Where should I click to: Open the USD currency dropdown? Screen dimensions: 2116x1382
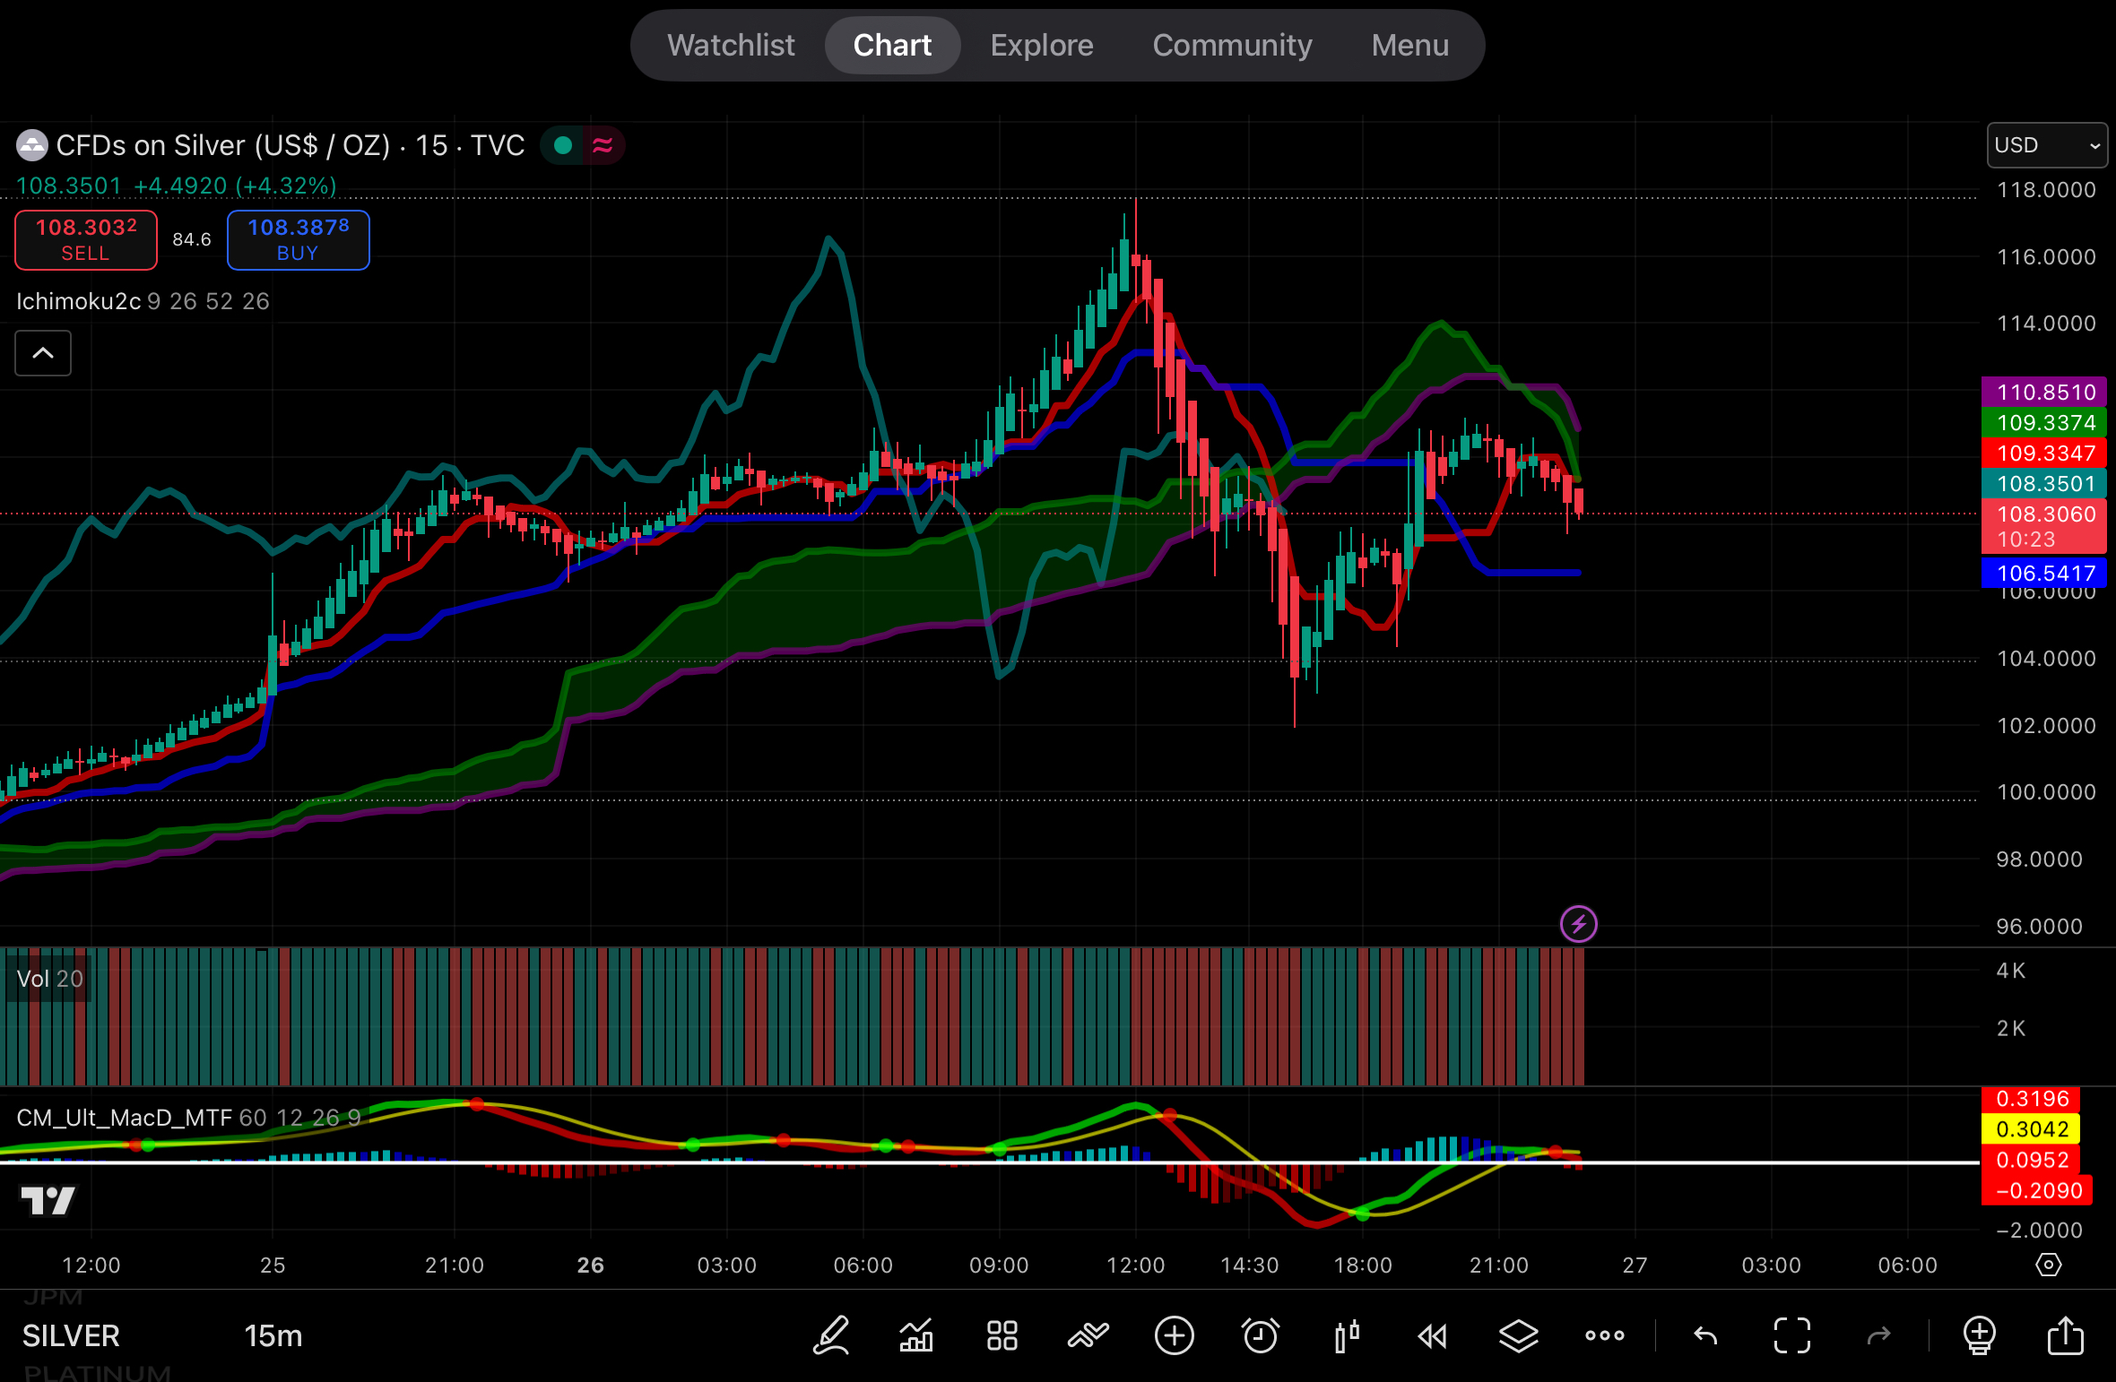(x=2046, y=145)
